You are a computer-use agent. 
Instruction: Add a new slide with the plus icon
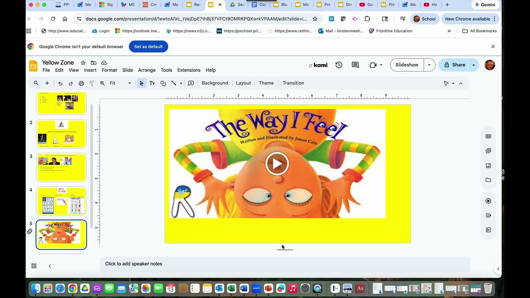pos(47,83)
